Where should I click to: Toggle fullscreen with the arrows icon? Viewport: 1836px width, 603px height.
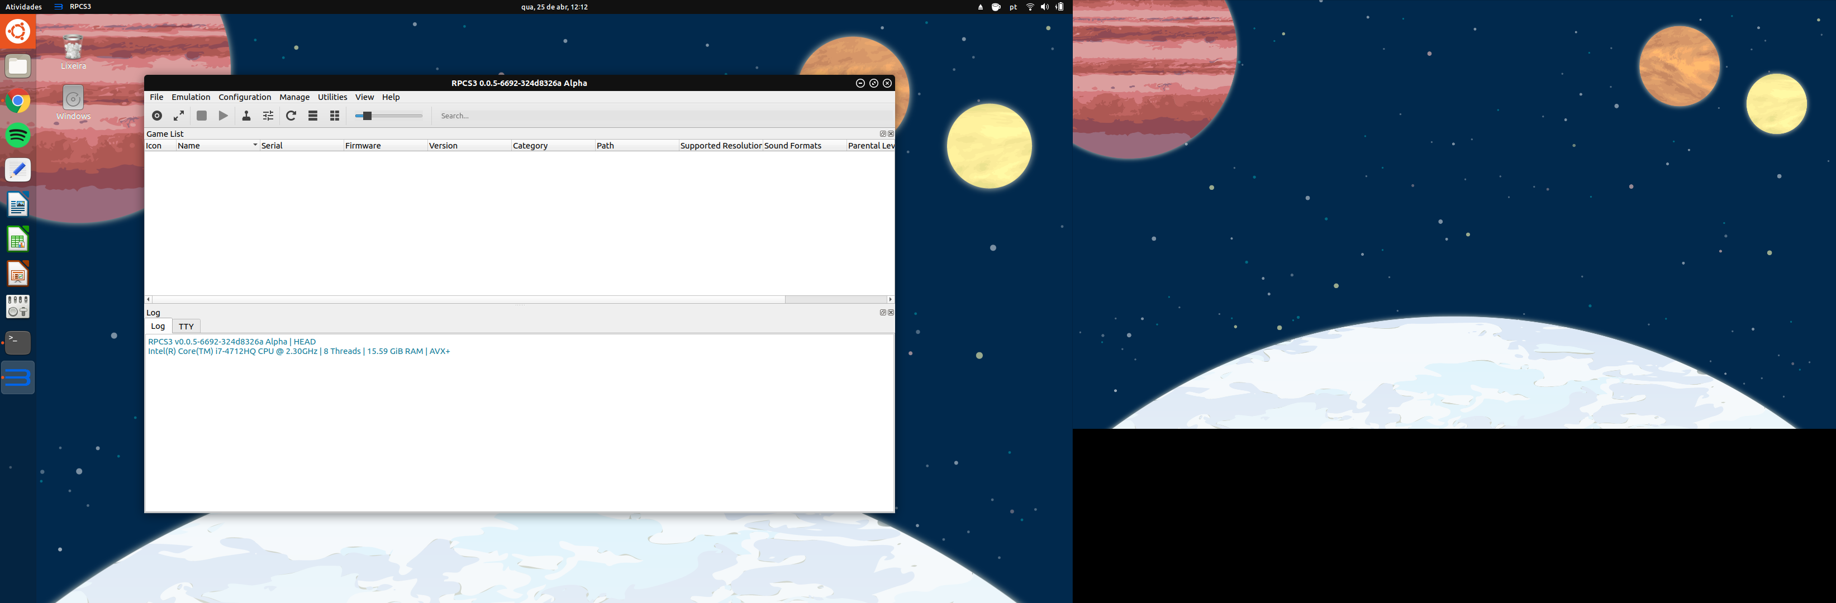[179, 116]
